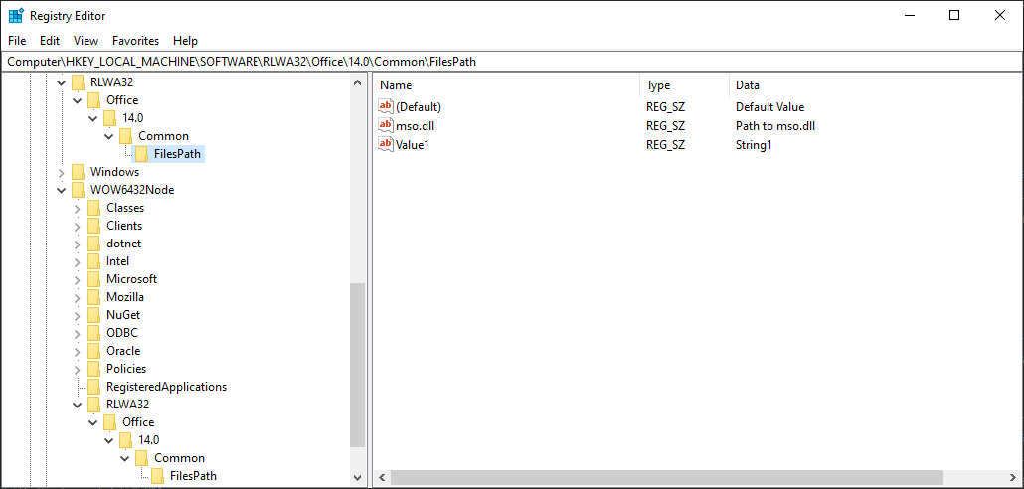
Task: Open the File menu
Action: tap(17, 41)
